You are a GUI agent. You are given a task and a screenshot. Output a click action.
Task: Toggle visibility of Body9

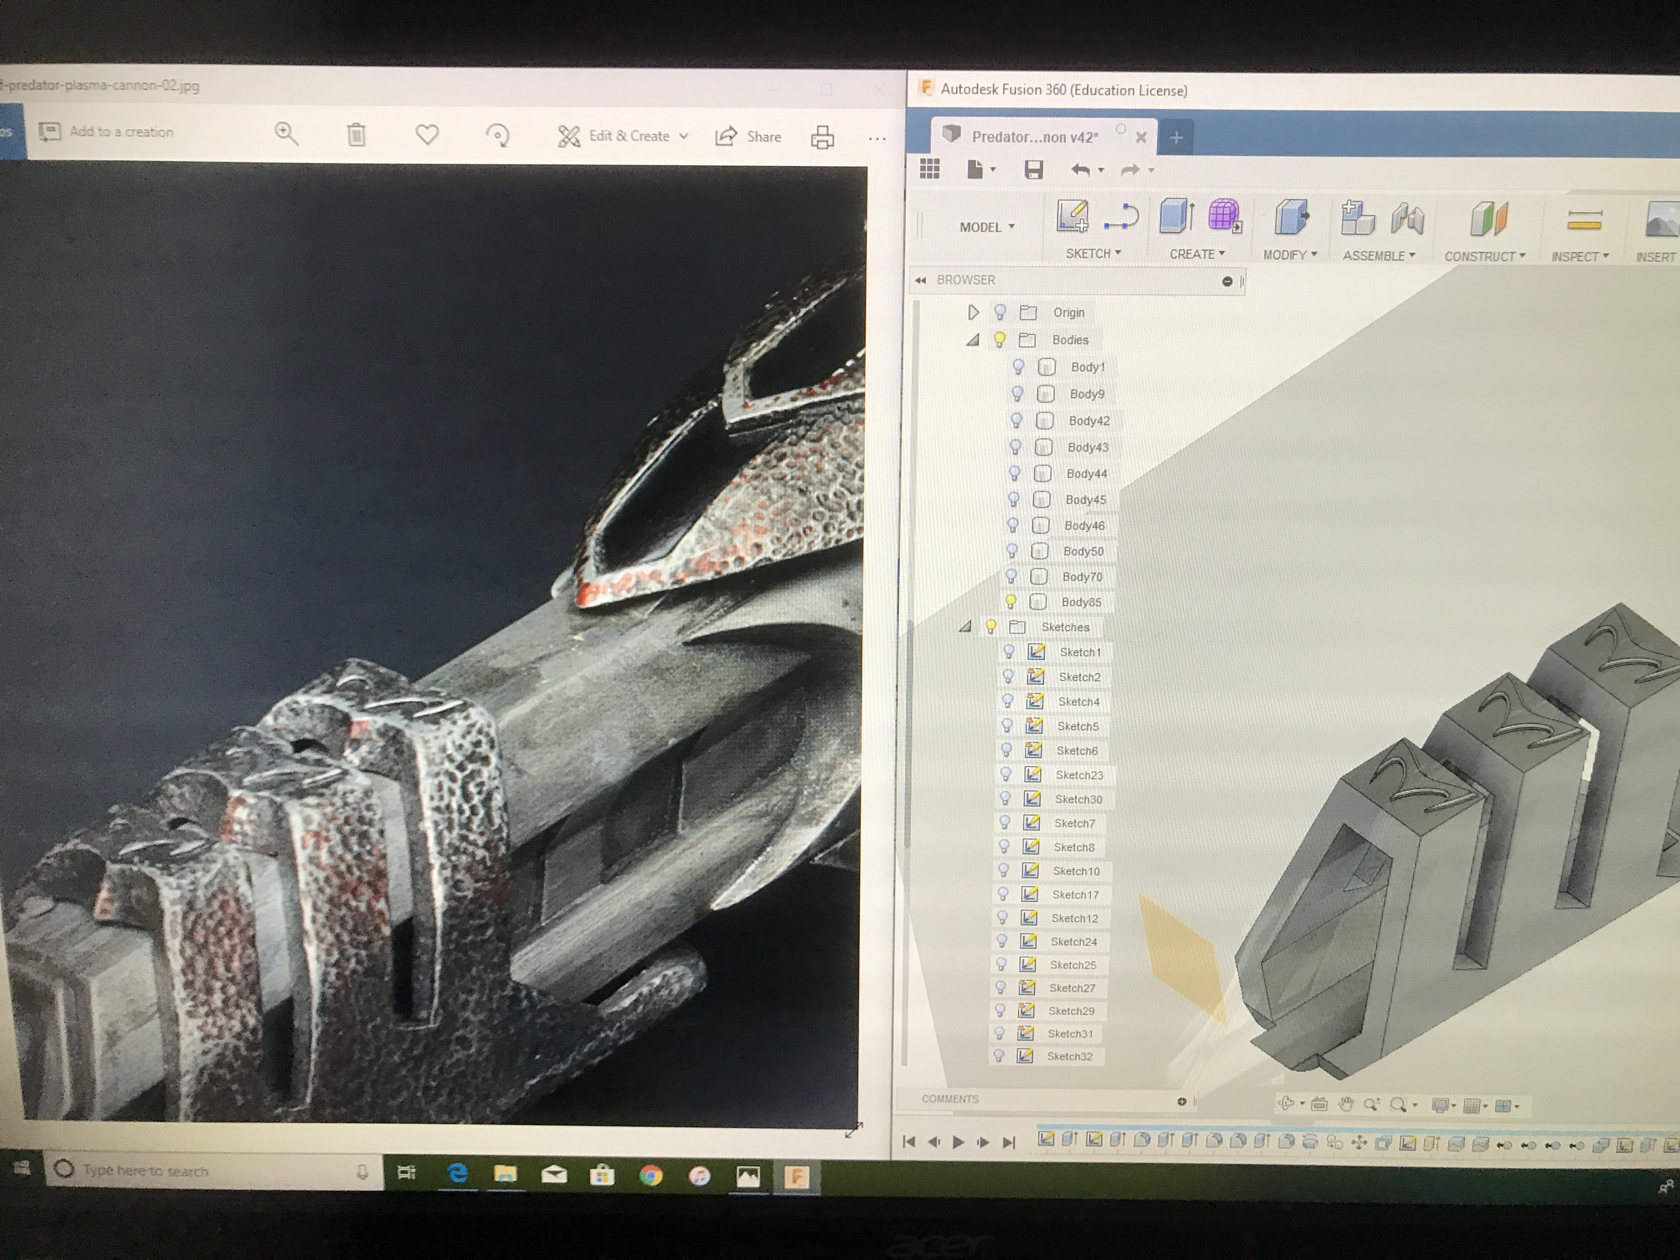(1018, 393)
